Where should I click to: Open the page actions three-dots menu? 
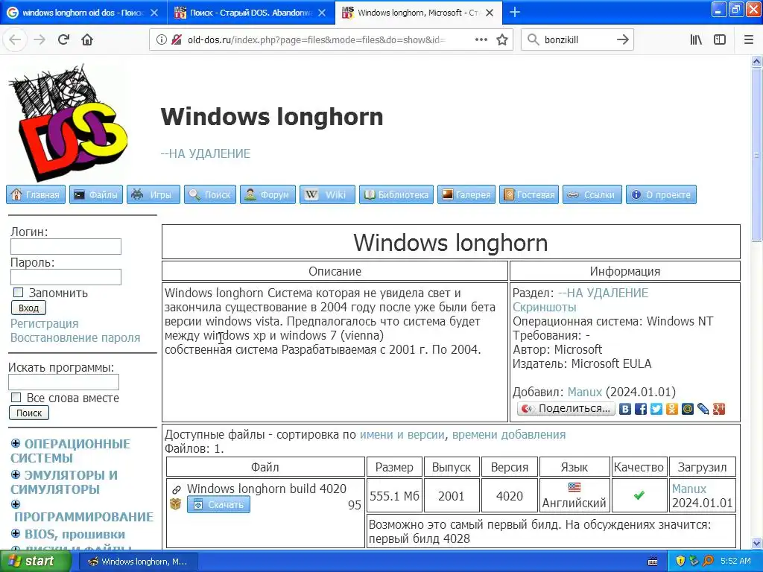(x=481, y=40)
